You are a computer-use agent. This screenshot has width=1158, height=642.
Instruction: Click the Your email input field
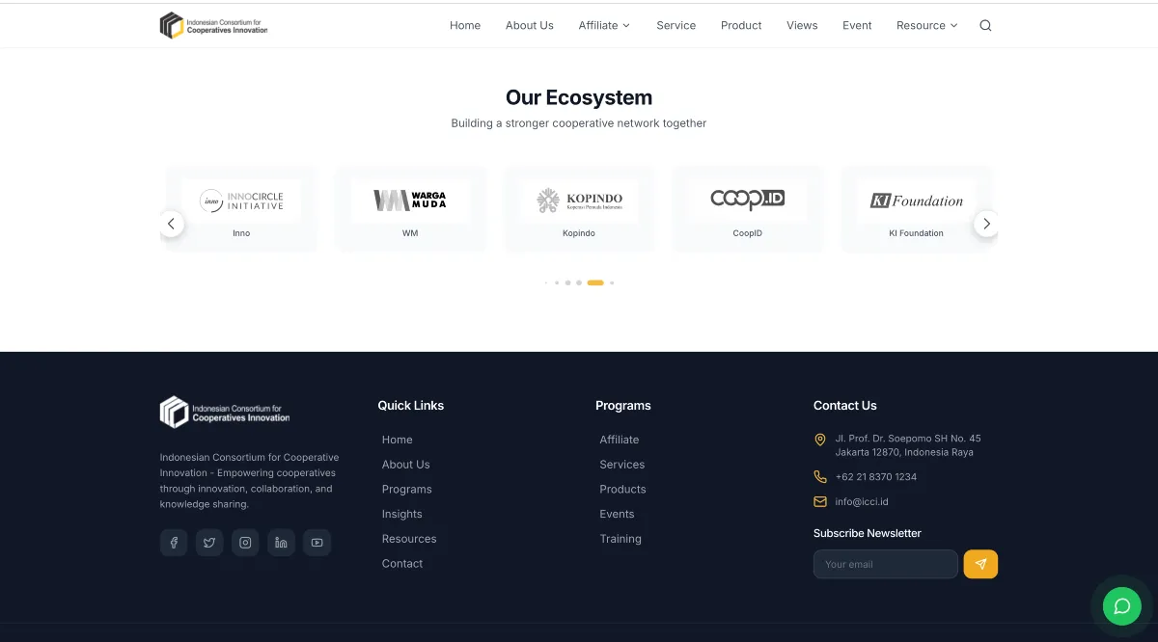(886, 564)
